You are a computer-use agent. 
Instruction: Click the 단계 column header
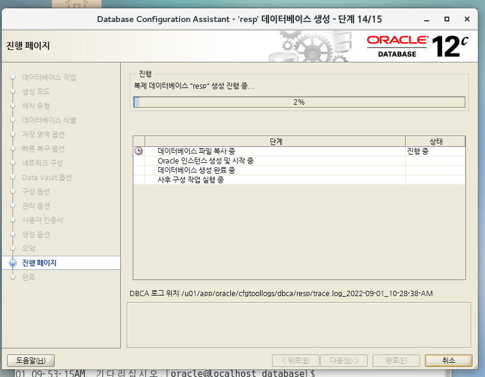[x=276, y=142]
